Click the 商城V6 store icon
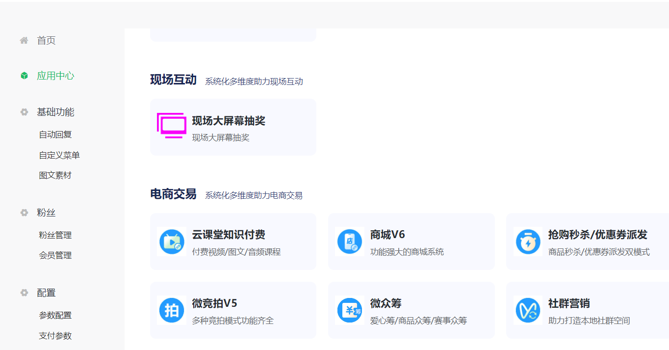Screen dimensions: 669x350 pyautogui.click(x=349, y=242)
